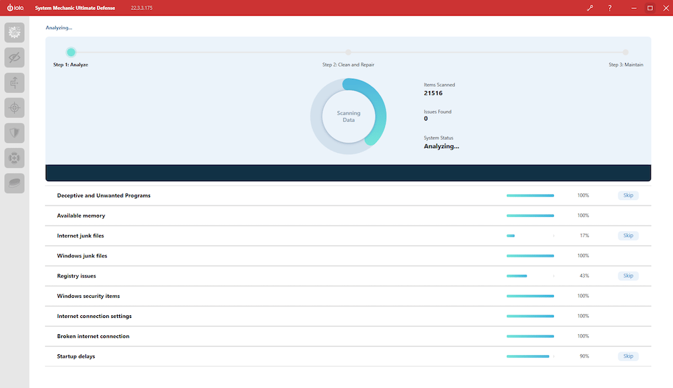Viewport: 673px width, 388px height.
Task: Open the Toolbox gear icon in sidebar
Action: [15, 32]
